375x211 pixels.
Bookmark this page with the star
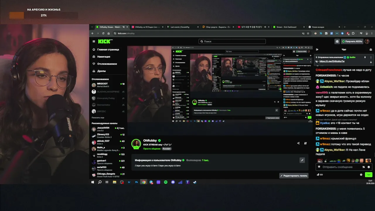pyautogui.click(x=308, y=33)
